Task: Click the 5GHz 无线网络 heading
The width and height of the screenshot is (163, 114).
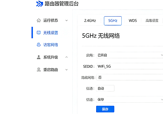Action: pos(101,36)
